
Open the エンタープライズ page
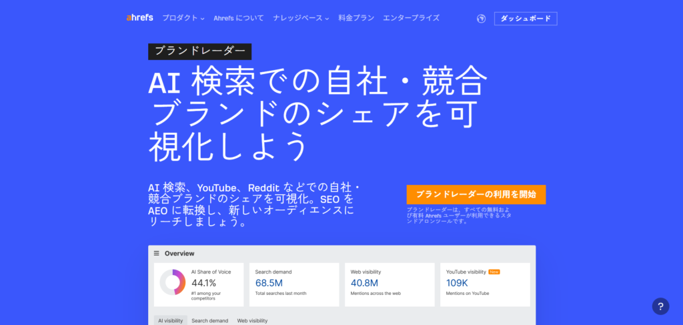pos(411,18)
